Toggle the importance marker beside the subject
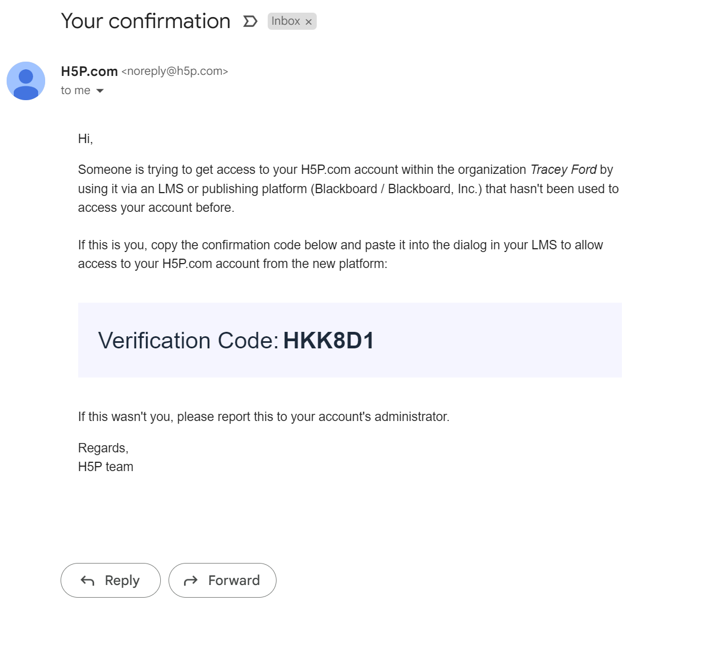Screen dimensions: 726x667 click(x=250, y=21)
